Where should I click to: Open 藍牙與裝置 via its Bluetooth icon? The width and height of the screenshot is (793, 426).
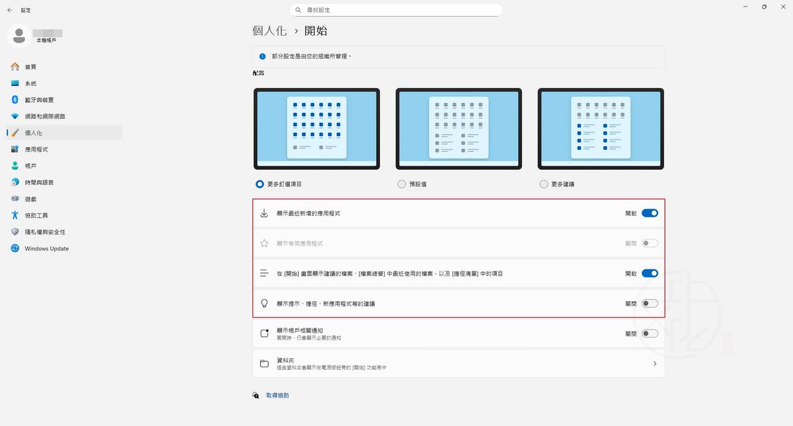click(15, 100)
